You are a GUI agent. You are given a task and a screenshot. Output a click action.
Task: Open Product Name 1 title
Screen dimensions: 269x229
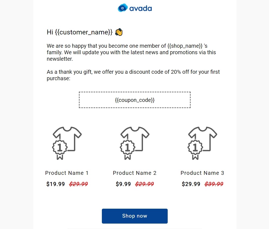click(67, 173)
